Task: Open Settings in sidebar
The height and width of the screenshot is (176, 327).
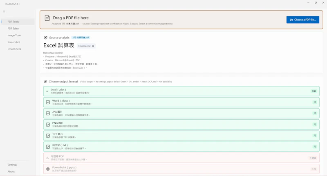Action: pyautogui.click(x=18, y=165)
